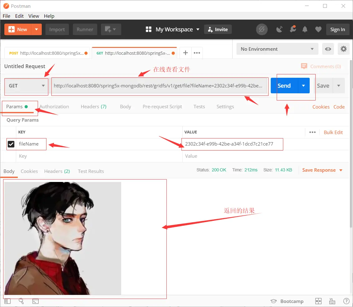The height and width of the screenshot is (307, 353).
Task: Click the Send button
Action: [284, 86]
